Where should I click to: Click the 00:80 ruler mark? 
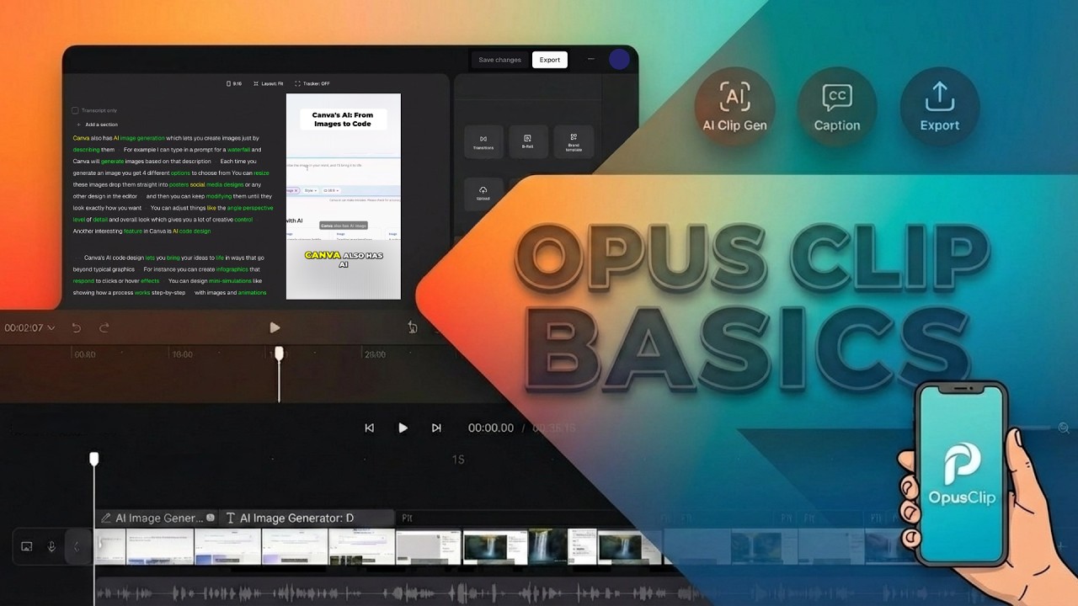point(84,355)
